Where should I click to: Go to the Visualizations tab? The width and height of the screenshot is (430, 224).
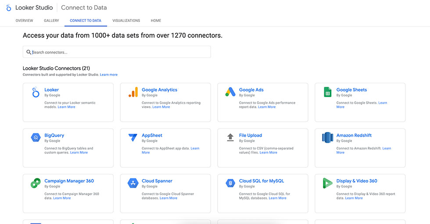coord(126,21)
